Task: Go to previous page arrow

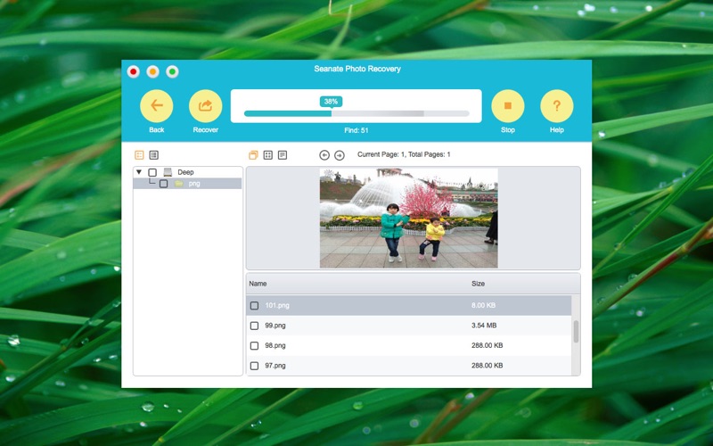Action: [x=324, y=155]
